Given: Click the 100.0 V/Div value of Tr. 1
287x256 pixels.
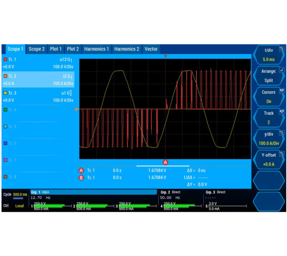Looking at the screenshot, I should (63, 67).
